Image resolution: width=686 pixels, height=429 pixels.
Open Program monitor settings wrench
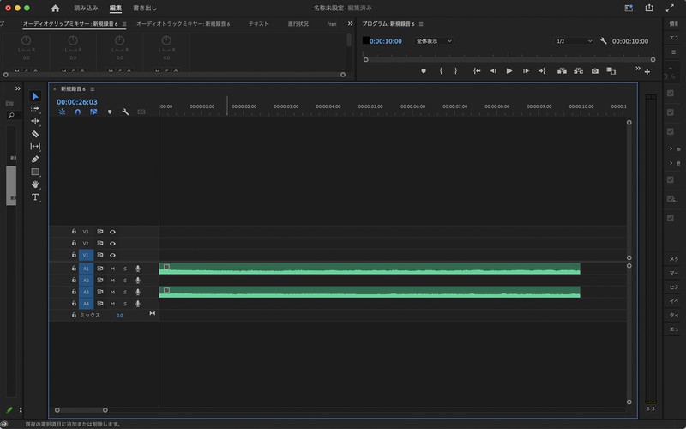tap(604, 40)
